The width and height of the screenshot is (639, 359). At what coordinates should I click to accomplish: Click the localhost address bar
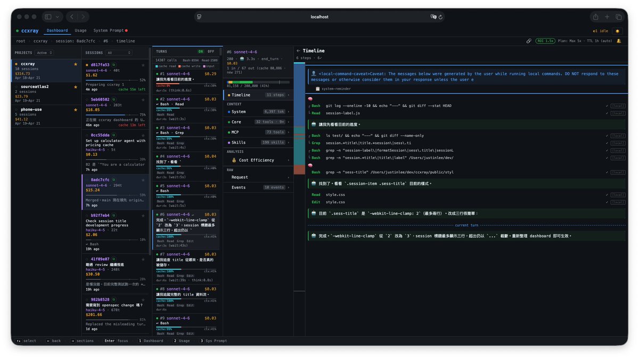[x=319, y=17]
